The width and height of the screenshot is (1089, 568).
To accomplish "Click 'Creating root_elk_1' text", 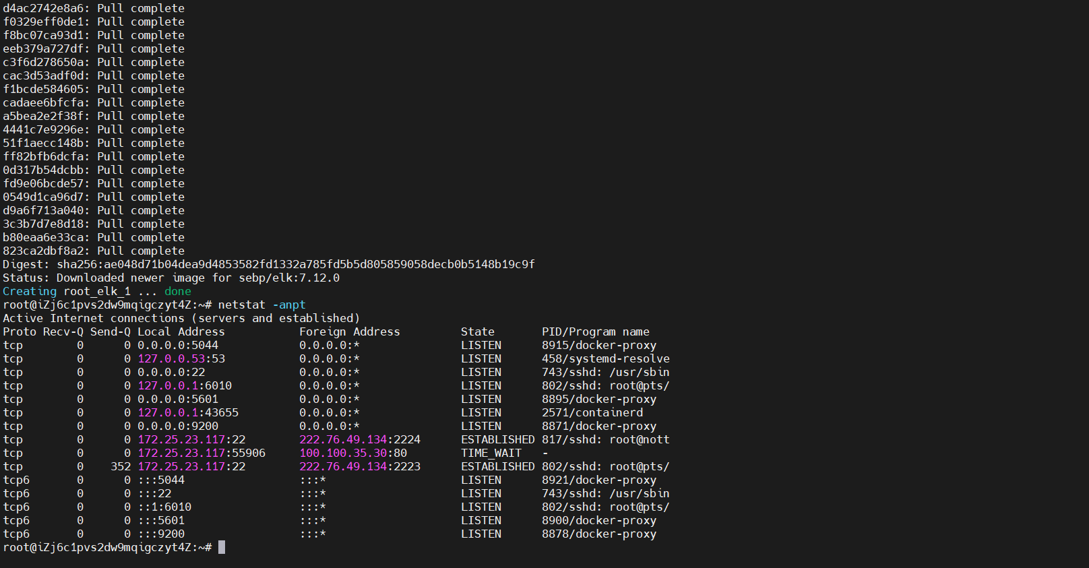I will tap(67, 291).
